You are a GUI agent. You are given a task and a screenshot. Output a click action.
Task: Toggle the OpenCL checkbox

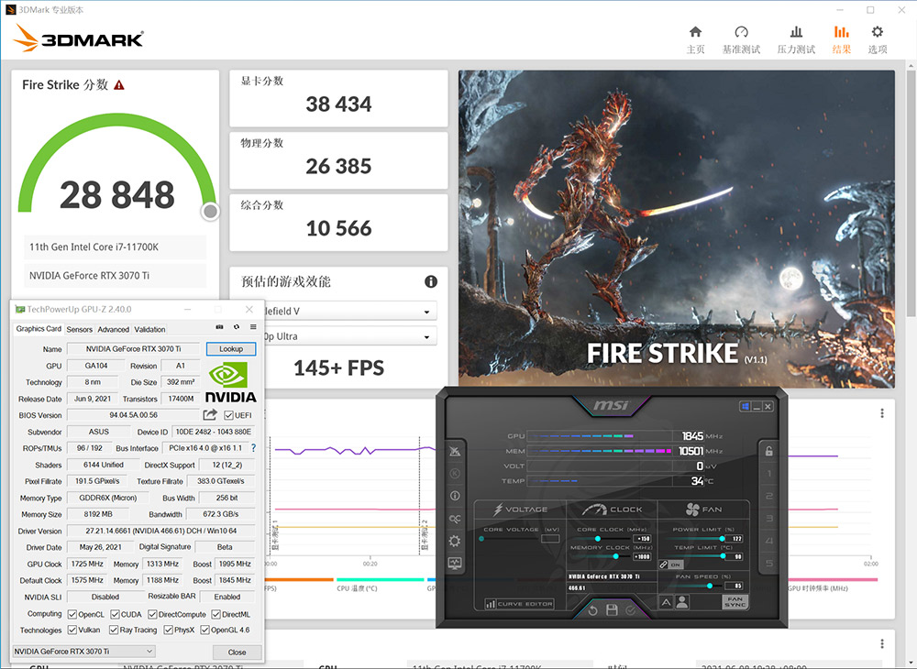[72, 614]
